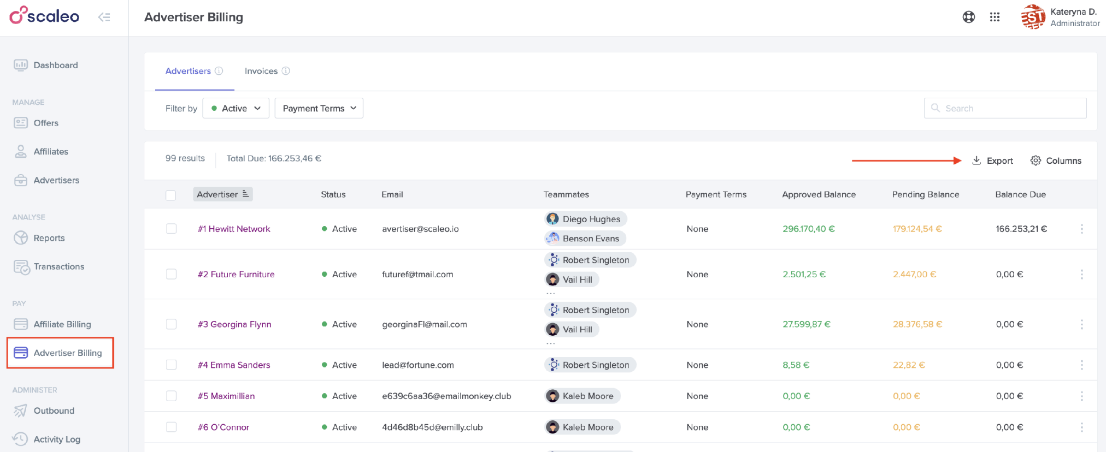Select the checkbox for #1 Hewitt Network

click(171, 229)
